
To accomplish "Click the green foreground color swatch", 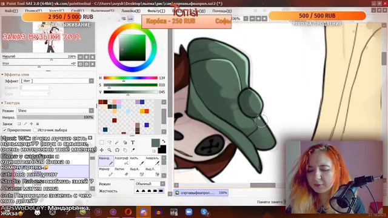I will (x=155, y=143).
